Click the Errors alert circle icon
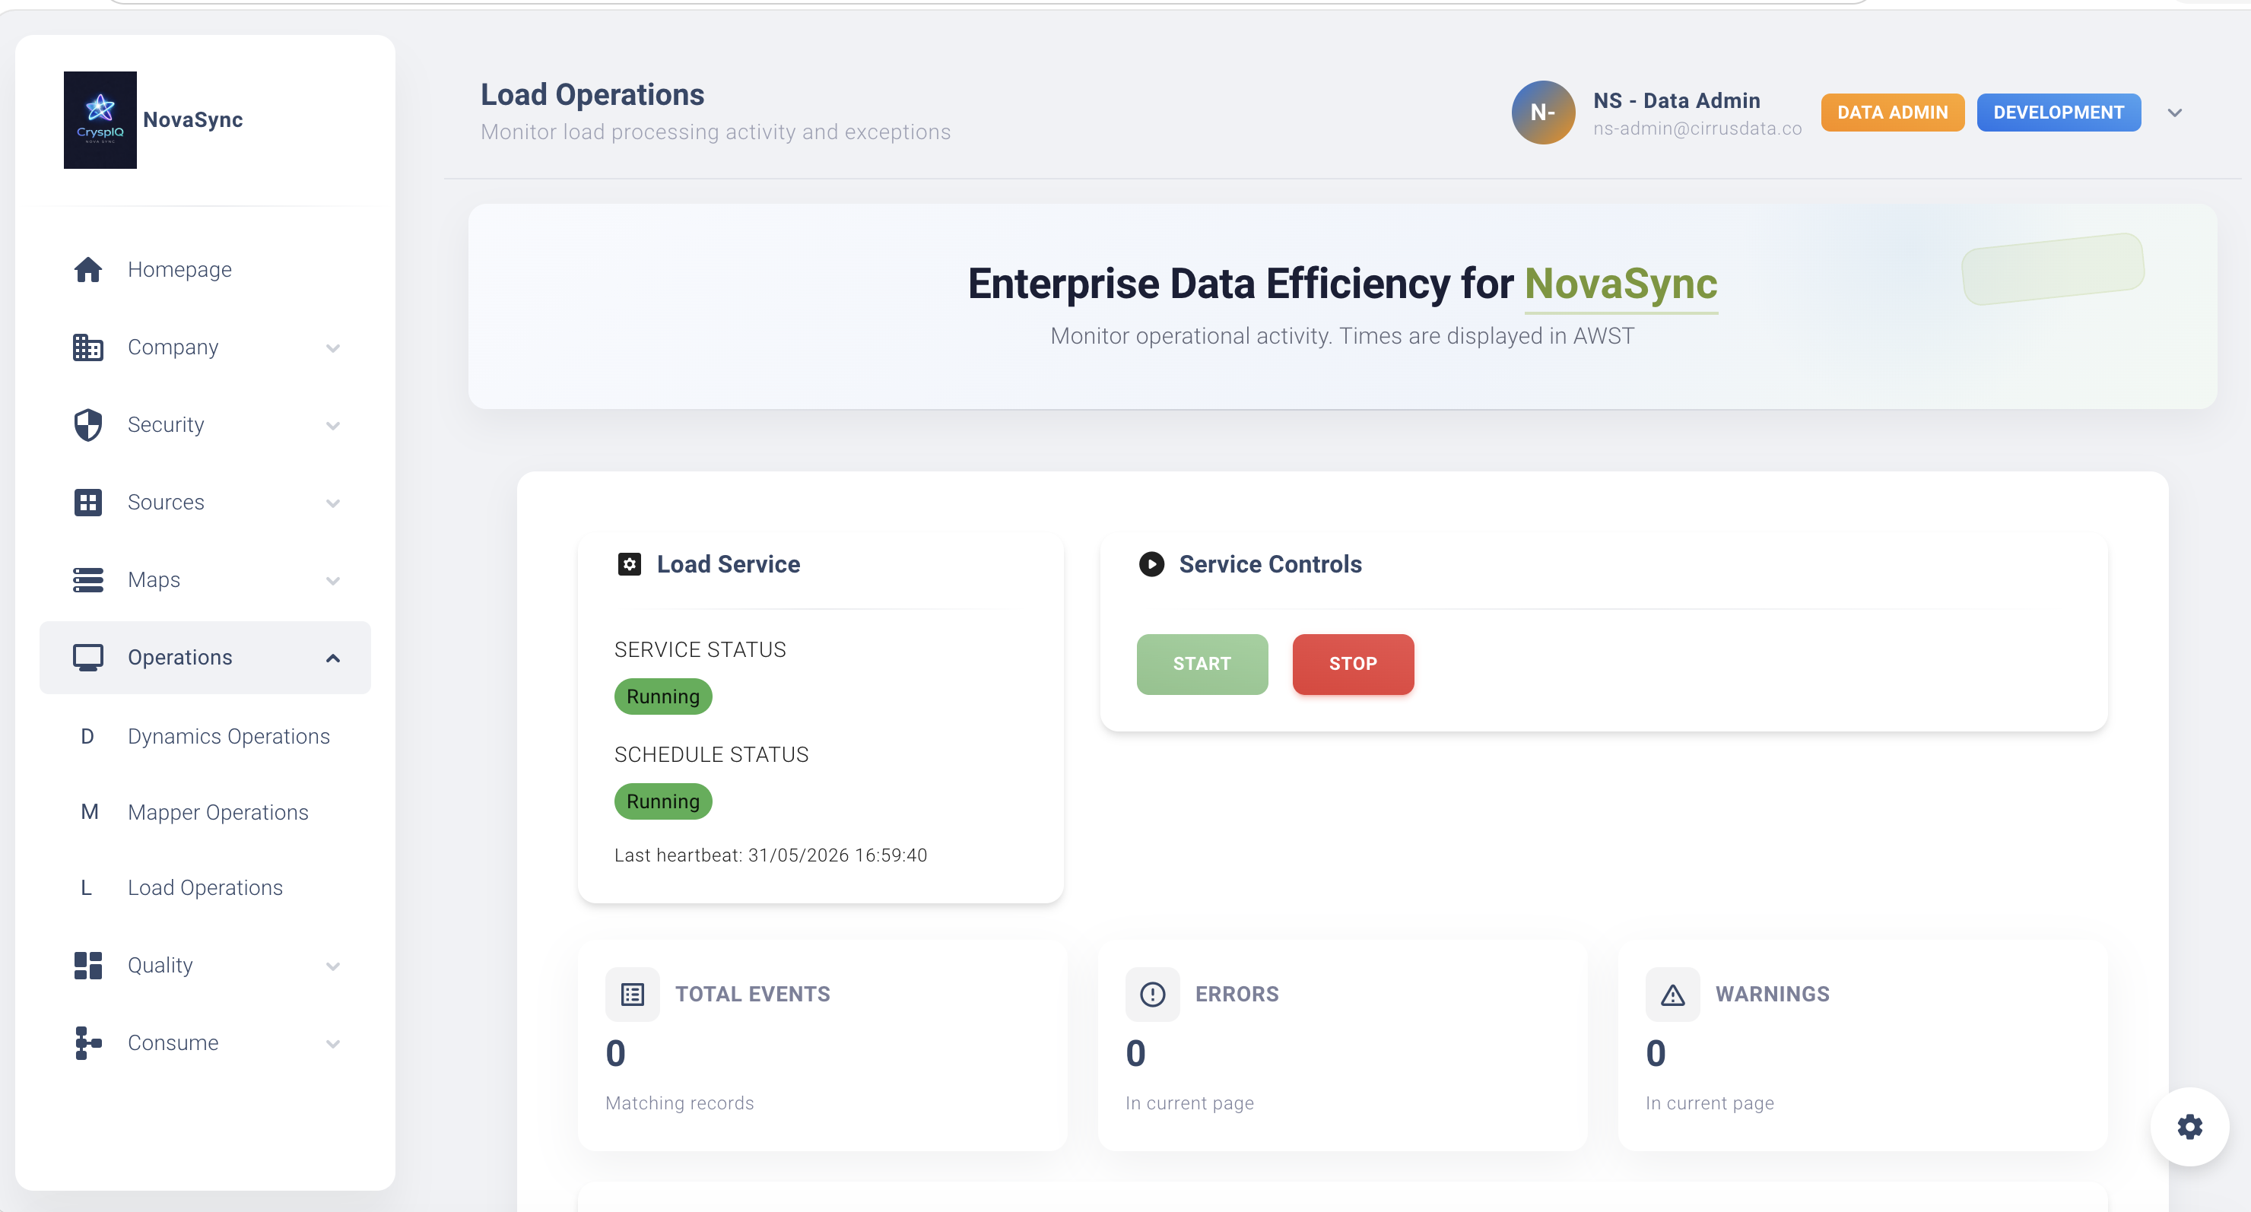 1153,994
